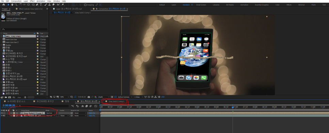
Task: Toggle the Snapping checkbox
Action: (x=85, y=5)
